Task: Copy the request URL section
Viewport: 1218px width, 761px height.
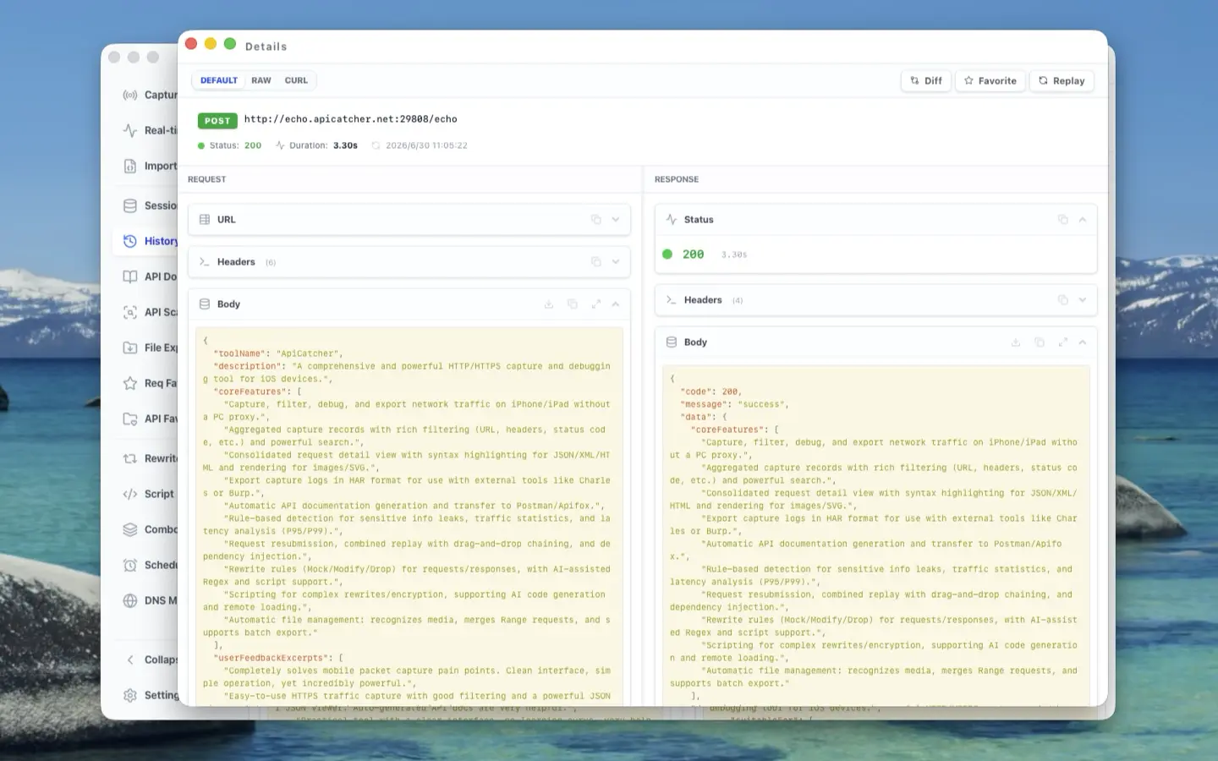Action: click(x=595, y=219)
